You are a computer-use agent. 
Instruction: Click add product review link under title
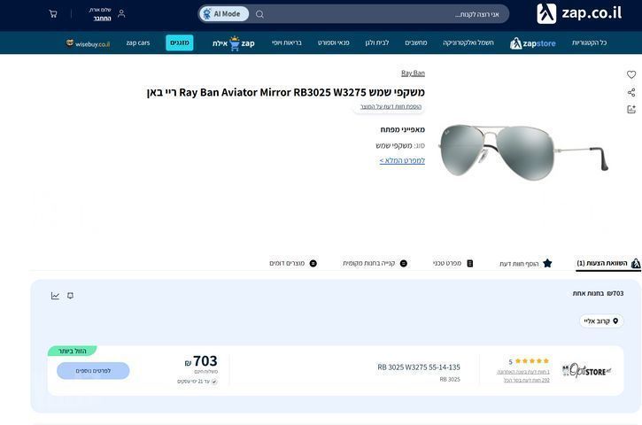point(391,106)
